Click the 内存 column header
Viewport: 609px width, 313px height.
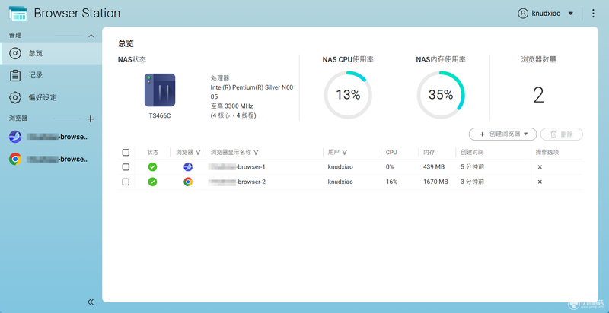coord(429,152)
